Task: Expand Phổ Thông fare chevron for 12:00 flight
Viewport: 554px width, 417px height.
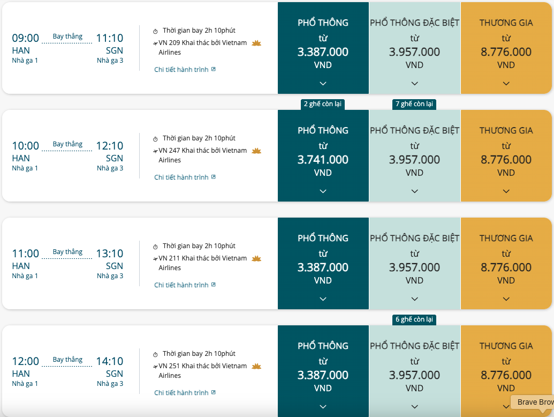Action: [323, 407]
